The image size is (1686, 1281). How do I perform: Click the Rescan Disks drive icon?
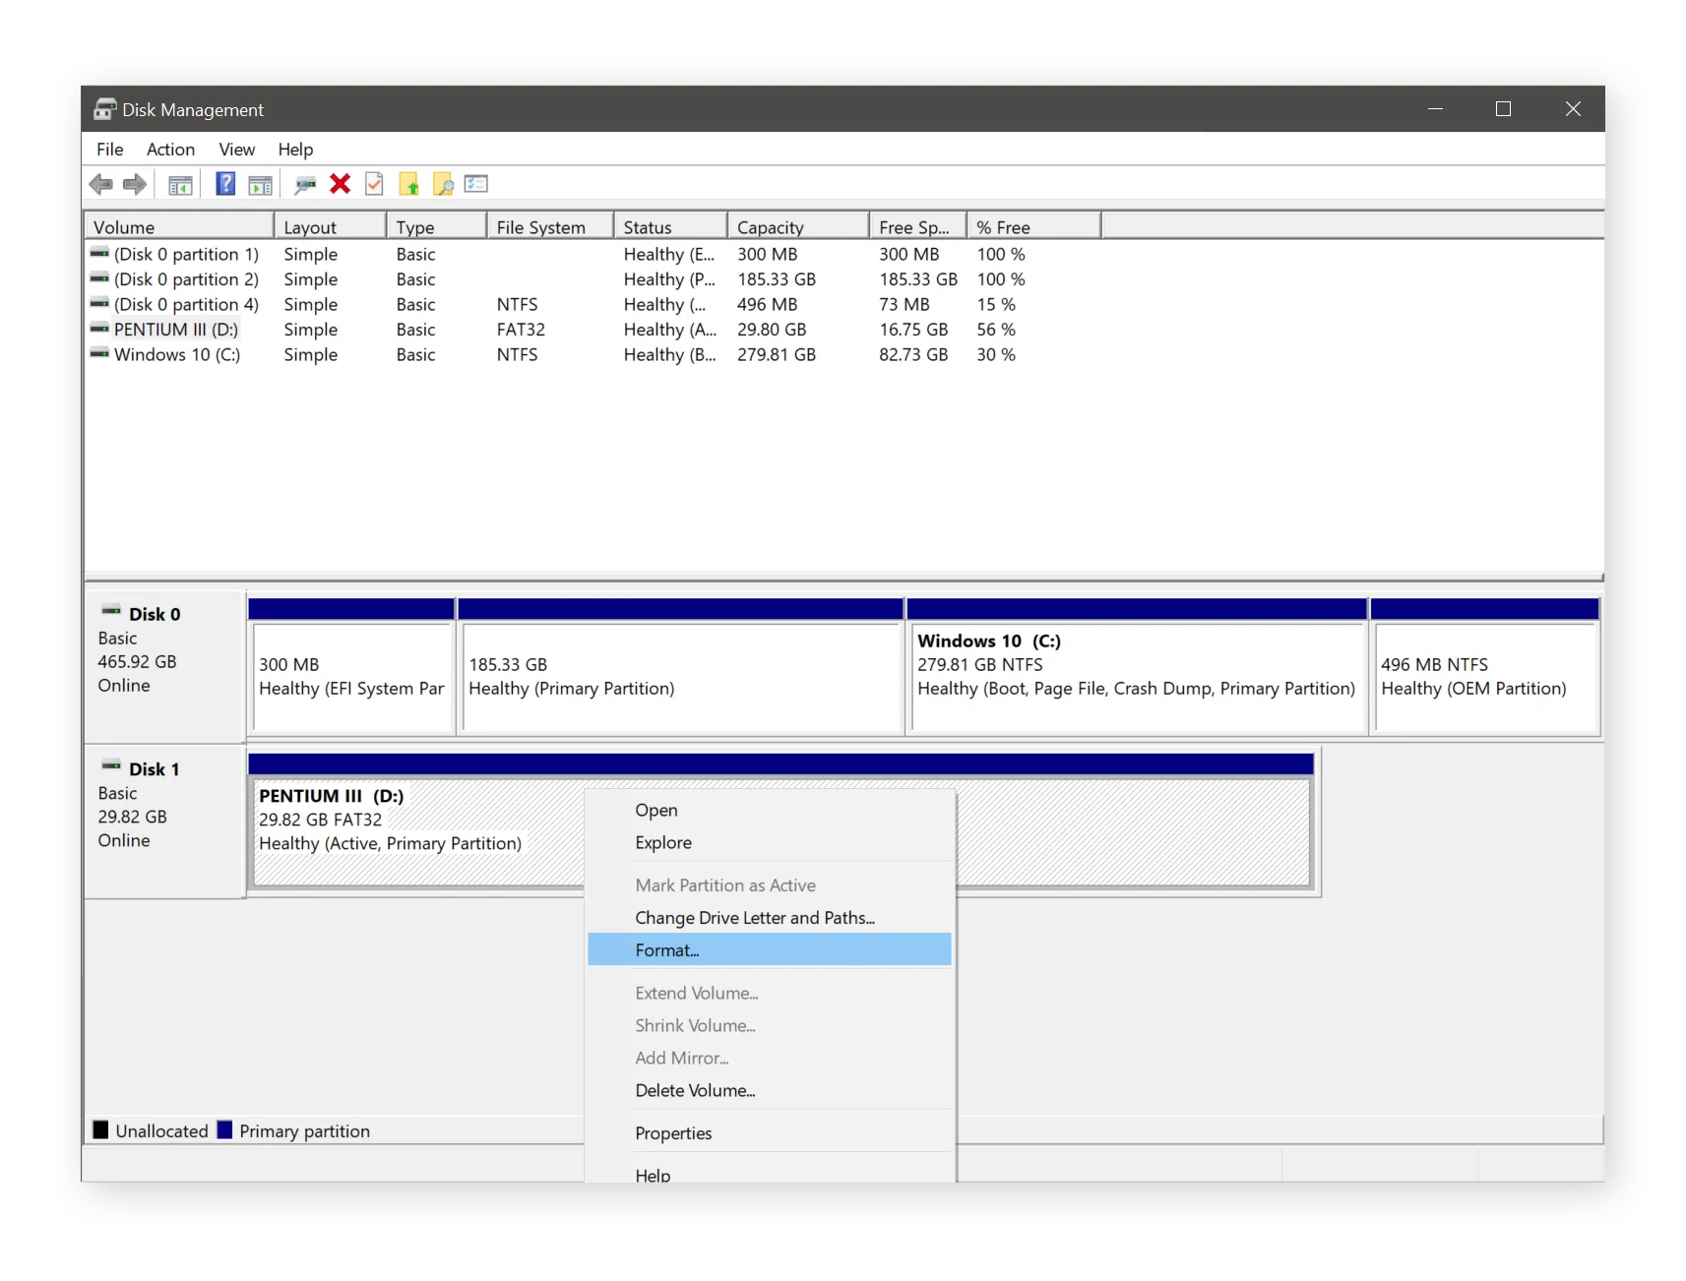(305, 184)
